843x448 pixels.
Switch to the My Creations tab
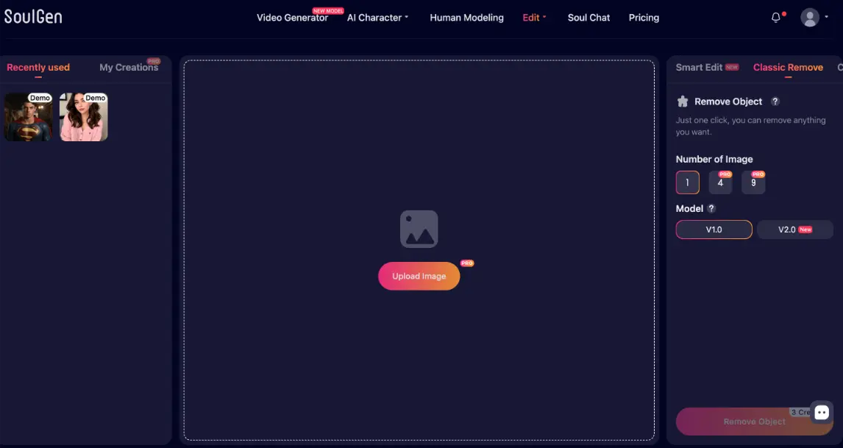[128, 67]
